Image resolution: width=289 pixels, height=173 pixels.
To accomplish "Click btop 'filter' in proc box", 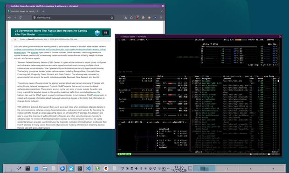I will click(x=206, y=76).
